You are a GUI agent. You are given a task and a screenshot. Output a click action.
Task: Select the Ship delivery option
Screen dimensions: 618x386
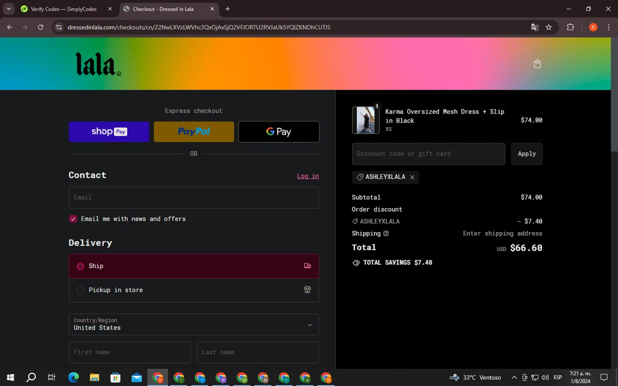[x=194, y=266]
